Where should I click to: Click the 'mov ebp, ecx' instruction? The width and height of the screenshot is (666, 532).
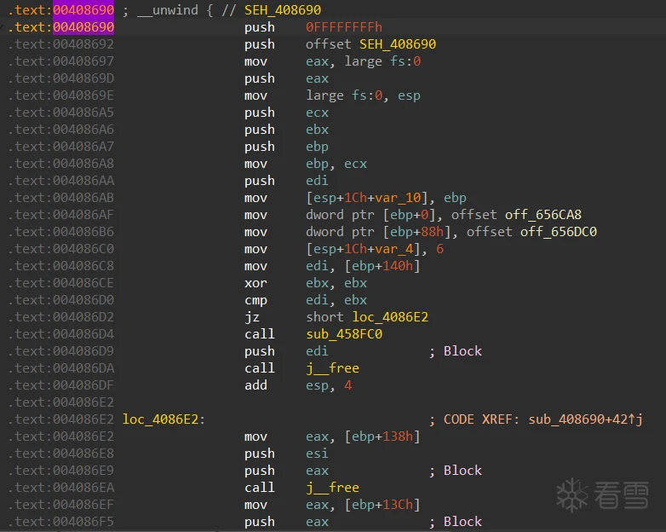(306, 164)
